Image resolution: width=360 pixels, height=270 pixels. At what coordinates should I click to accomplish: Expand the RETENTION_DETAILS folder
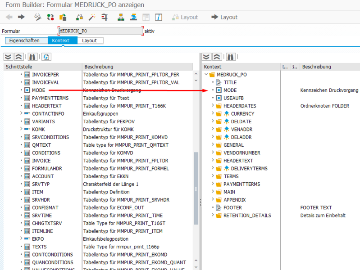[213, 216]
